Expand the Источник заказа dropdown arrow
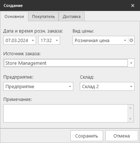 [x=131, y=63]
